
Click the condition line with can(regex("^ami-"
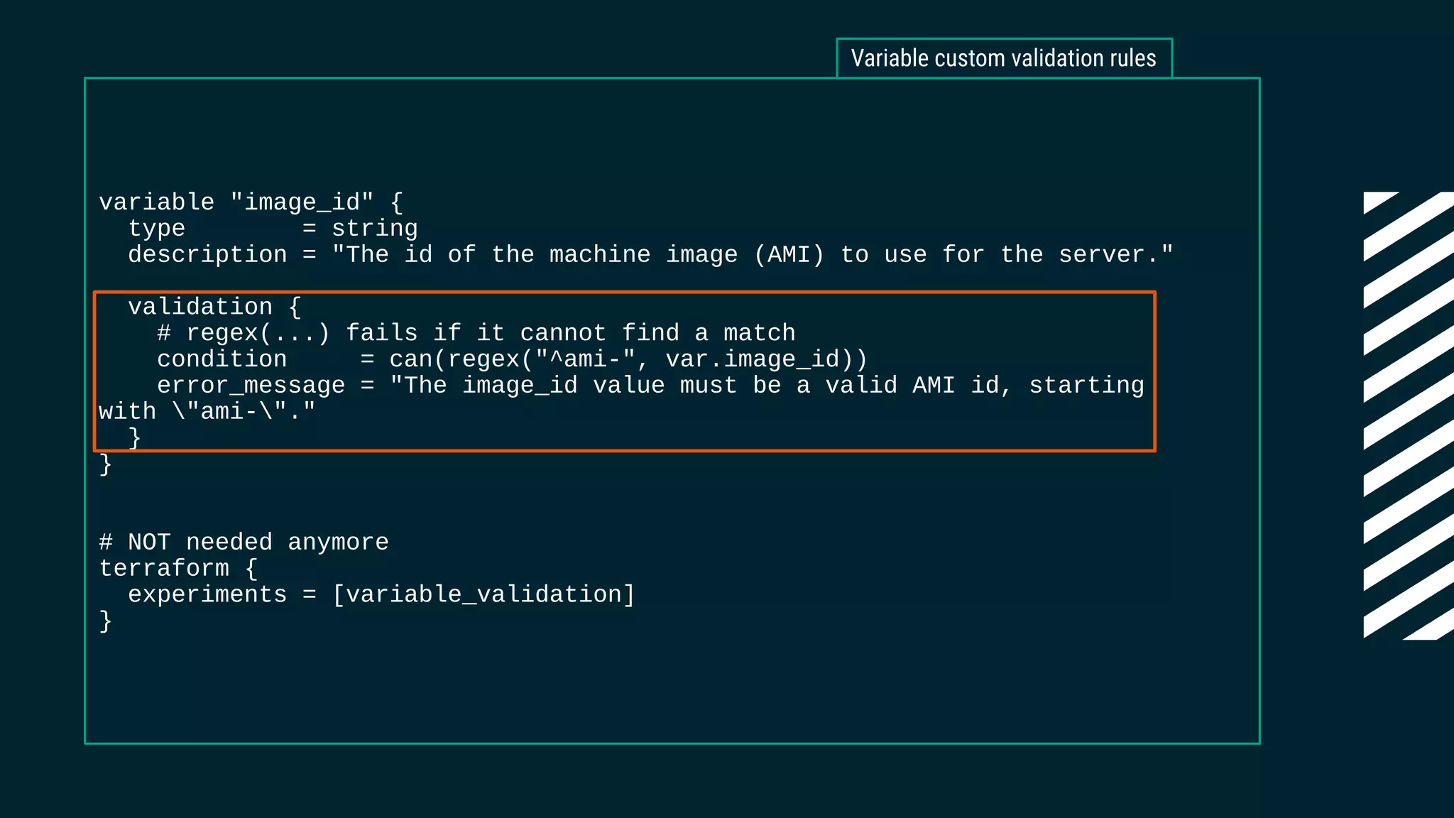pyautogui.click(x=512, y=359)
